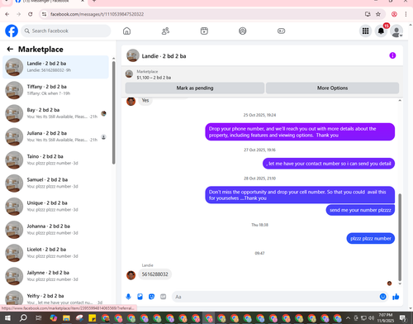The width and height of the screenshot is (413, 324).
Task: Open Taino conversation
Action: (55, 160)
